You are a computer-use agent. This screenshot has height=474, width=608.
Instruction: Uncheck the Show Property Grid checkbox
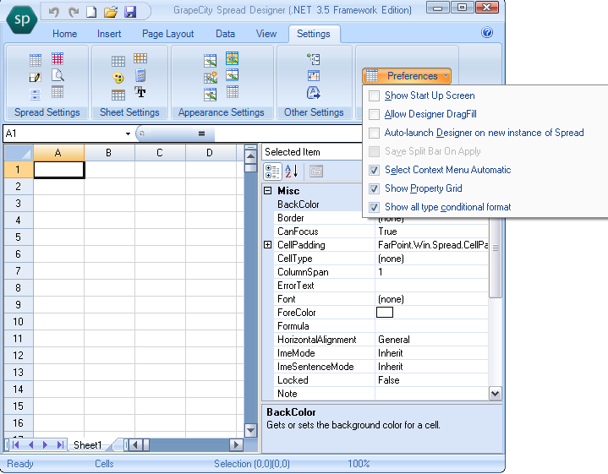click(x=374, y=188)
